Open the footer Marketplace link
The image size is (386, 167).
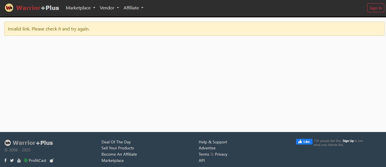(x=112, y=160)
